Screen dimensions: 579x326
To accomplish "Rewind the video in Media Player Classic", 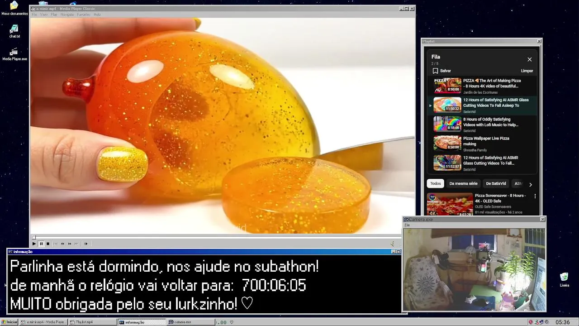I will click(x=62, y=244).
